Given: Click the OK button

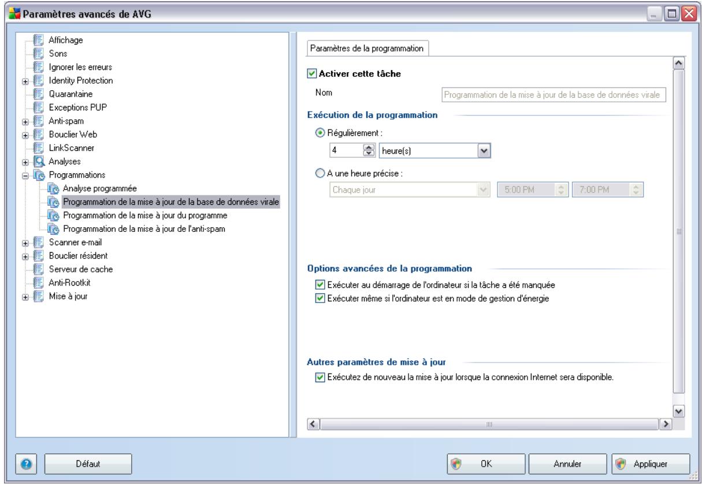Looking at the screenshot, I should [485, 463].
